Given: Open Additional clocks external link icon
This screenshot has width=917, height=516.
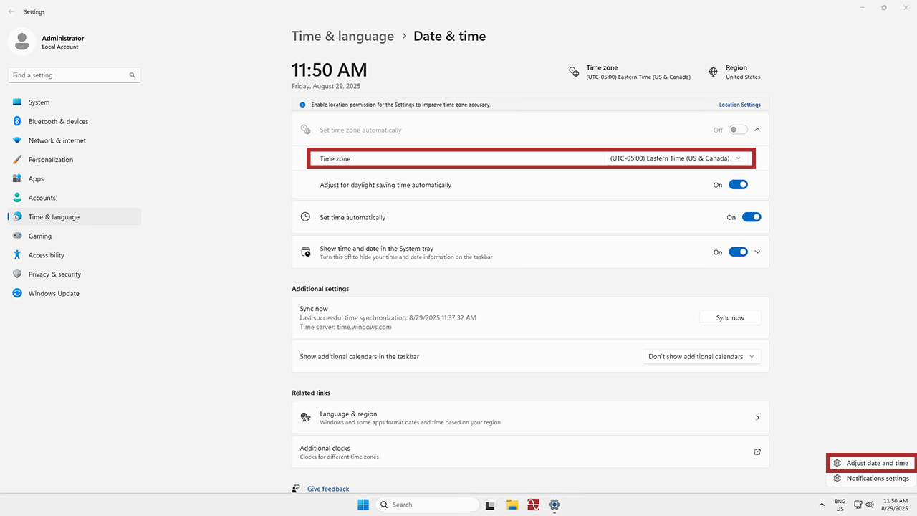Looking at the screenshot, I should (757, 452).
